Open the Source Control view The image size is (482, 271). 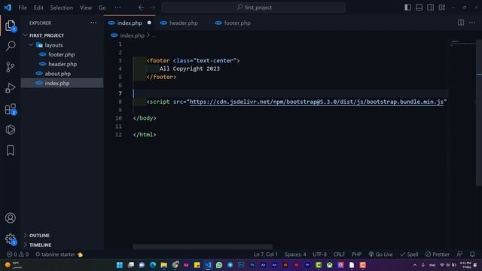pyautogui.click(x=10, y=67)
